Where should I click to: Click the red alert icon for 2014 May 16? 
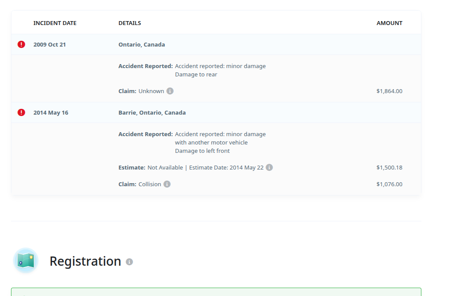21,112
